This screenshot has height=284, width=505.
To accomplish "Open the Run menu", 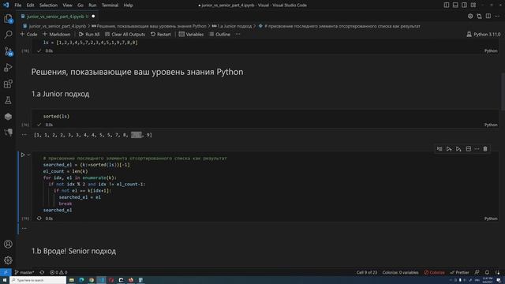I will point(92,6).
